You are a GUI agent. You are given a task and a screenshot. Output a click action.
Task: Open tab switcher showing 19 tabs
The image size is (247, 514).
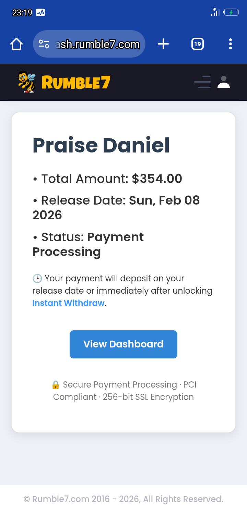point(197,44)
